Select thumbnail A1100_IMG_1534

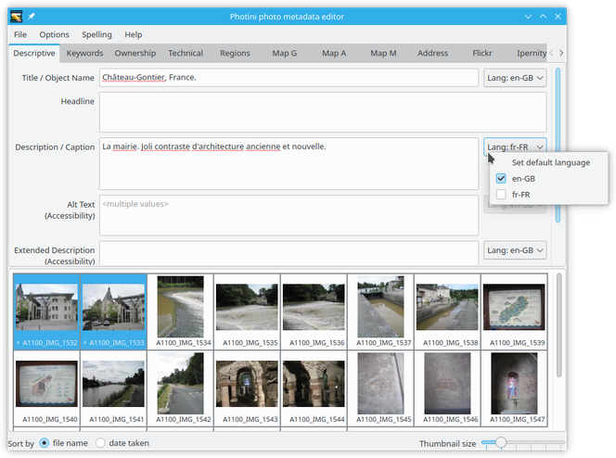[x=180, y=312]
